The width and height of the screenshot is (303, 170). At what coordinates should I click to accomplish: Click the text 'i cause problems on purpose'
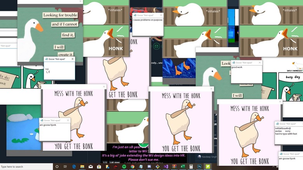[148, 20]
